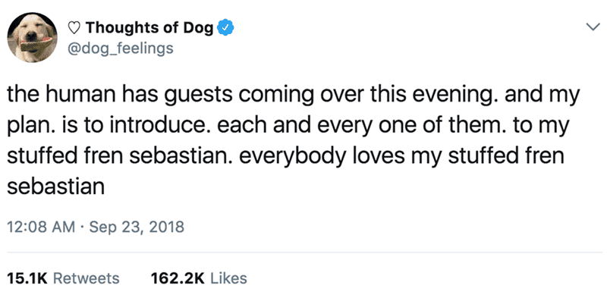Screen dimensions: 607x298
Task: Click the lone word sebastian on last line
Action: (x=56, y=187)
